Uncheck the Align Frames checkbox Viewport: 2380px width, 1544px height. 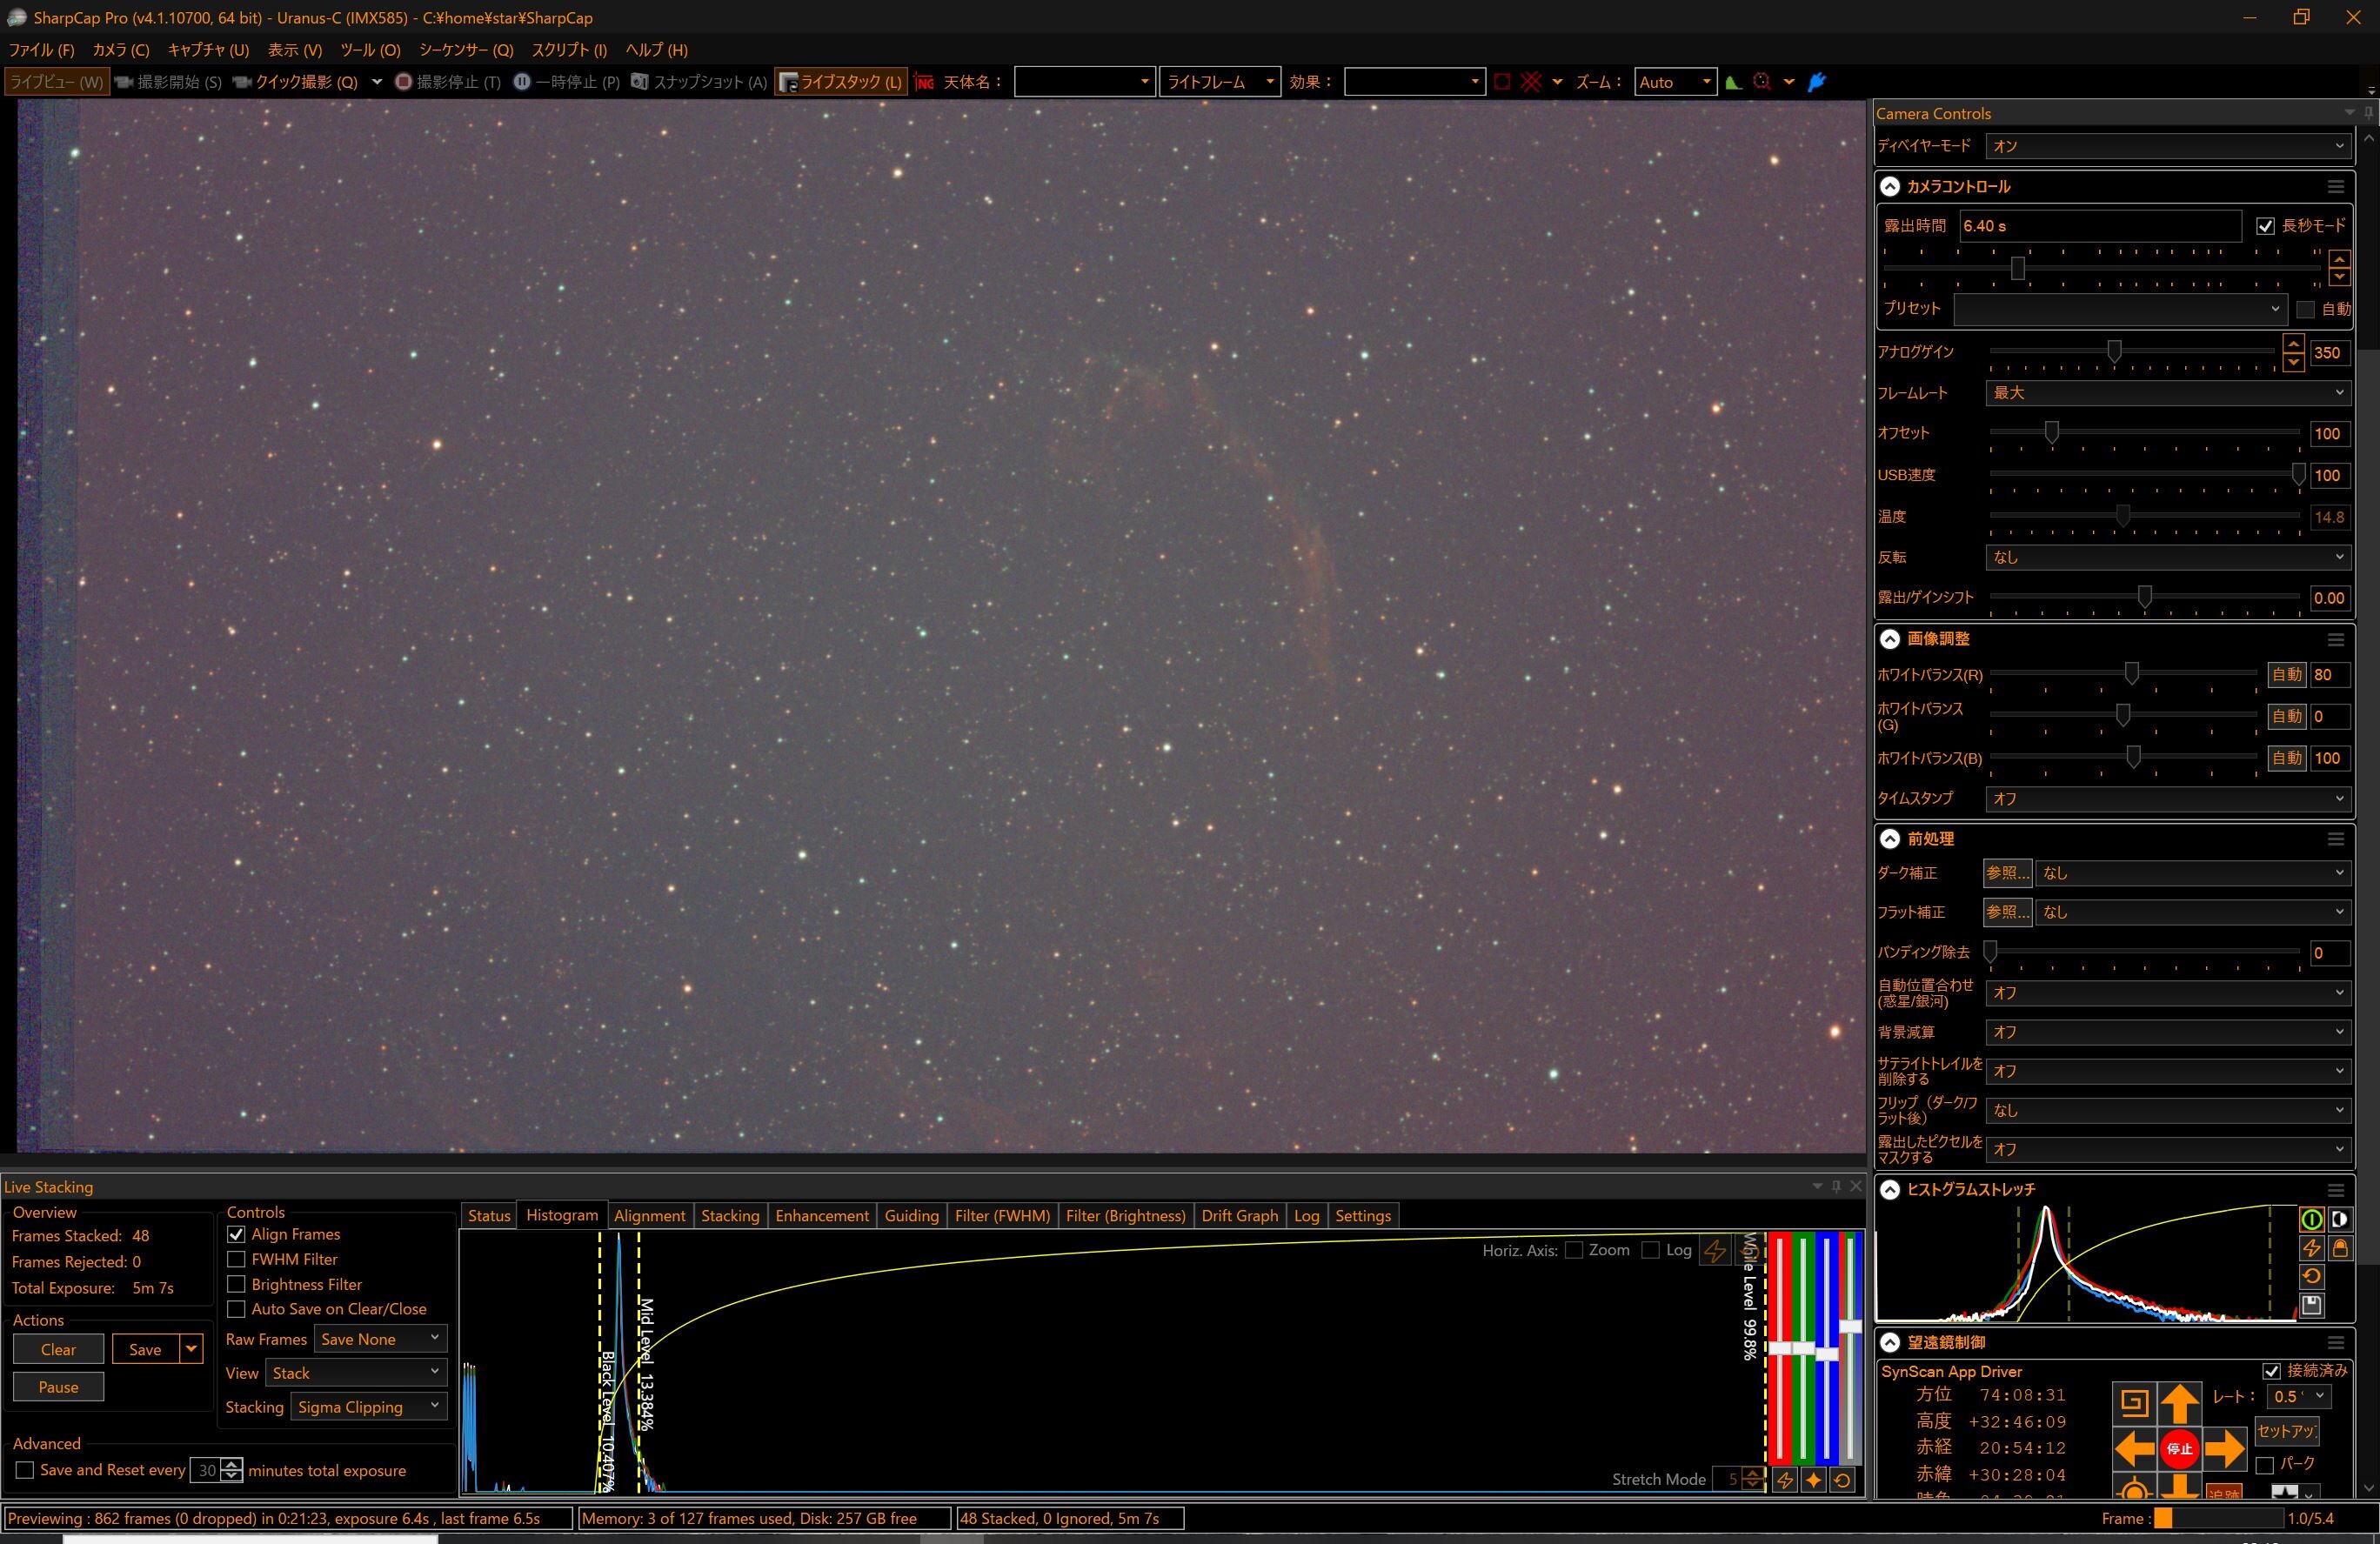point(237,1234)
